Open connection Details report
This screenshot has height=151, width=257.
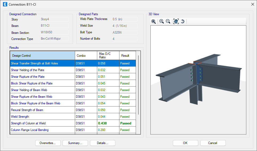[x=103, y=143]
